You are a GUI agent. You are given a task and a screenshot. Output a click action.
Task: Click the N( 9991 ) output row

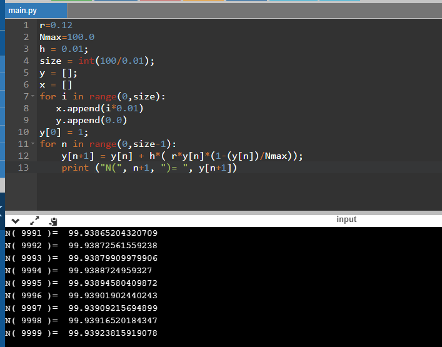[x=81, y=233]
